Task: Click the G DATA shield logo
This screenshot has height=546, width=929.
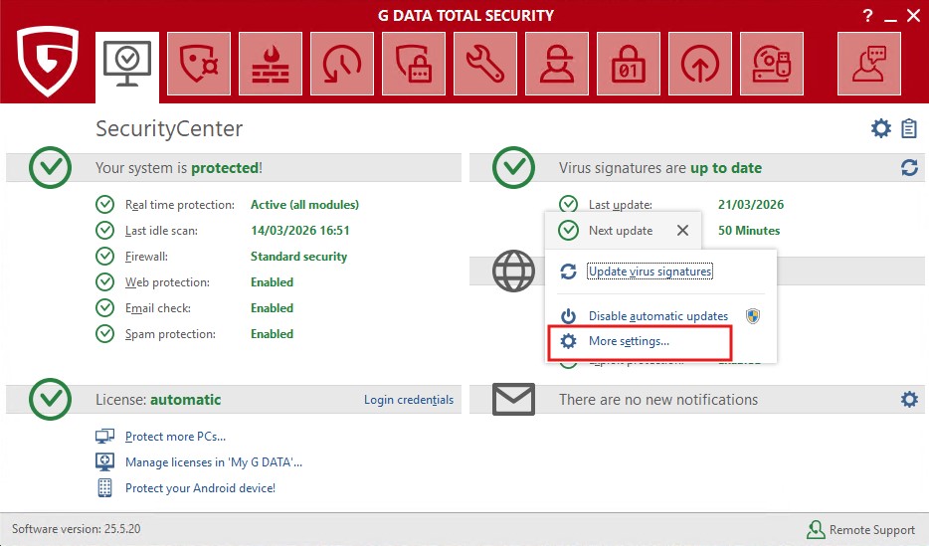Action: coord(48,61)
